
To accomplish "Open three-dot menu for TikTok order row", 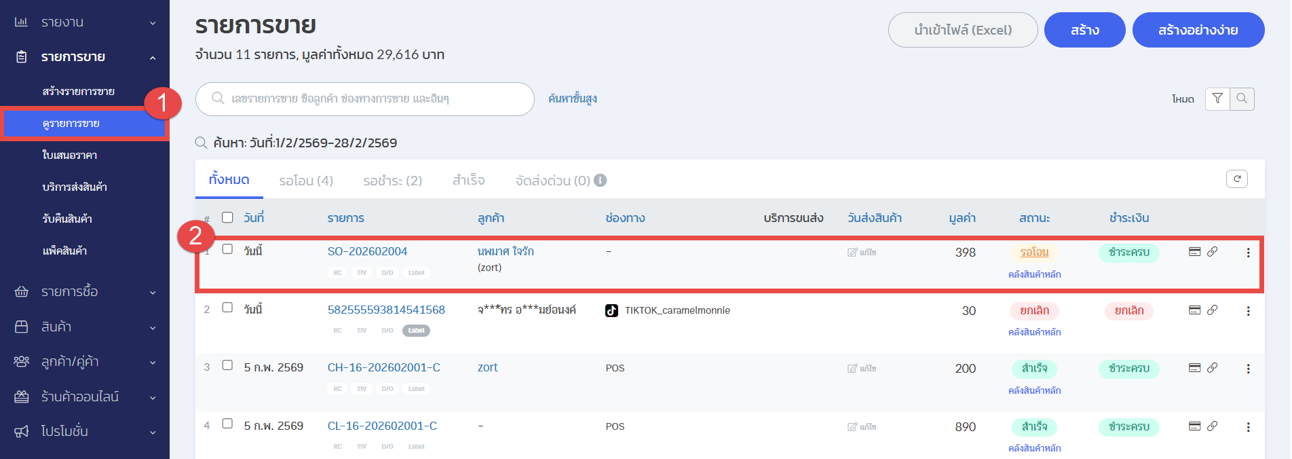I will [x=1248, y=311].
